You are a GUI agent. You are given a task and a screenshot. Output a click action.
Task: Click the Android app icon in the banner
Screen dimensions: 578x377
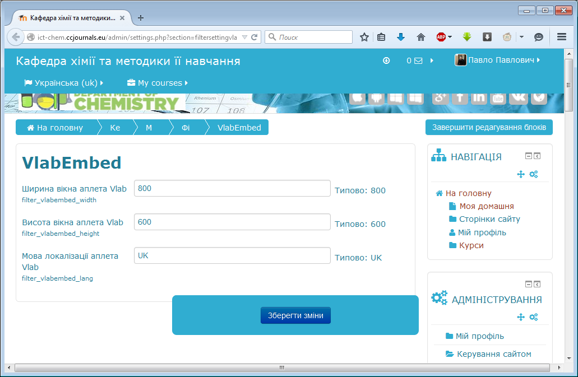tap(376, 97)
